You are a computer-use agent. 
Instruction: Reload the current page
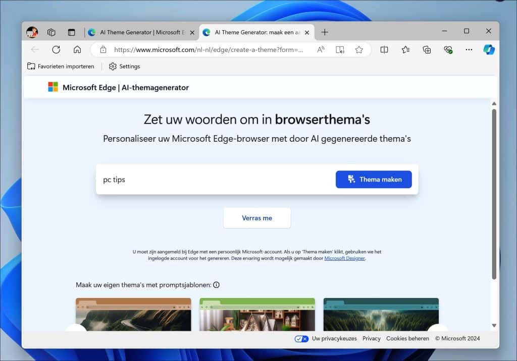[56, 50]
